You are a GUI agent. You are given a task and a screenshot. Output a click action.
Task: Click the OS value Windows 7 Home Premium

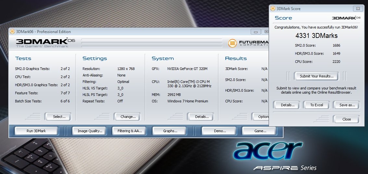pos(187,101)
